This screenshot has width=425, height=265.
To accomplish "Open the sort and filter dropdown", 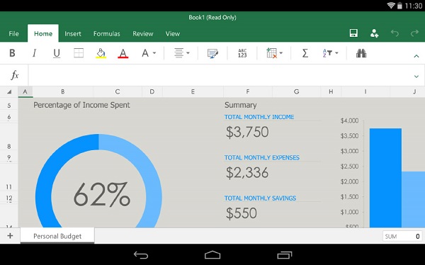I will click(330, 53).
